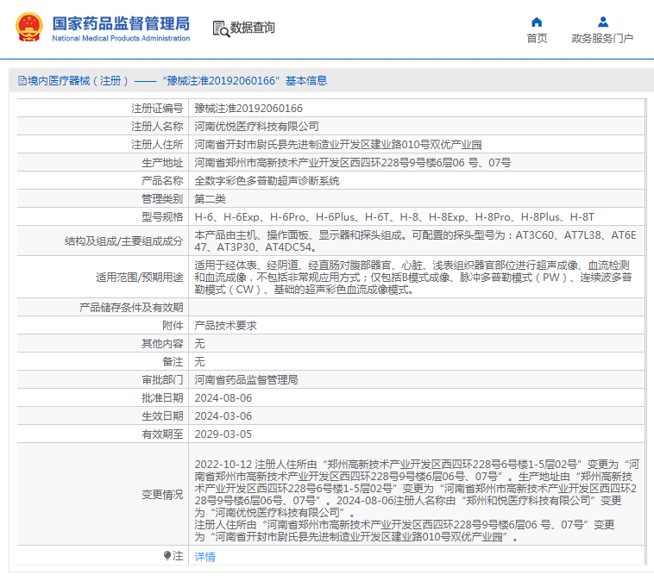This screenshot has height=581, width=654.
Task: Click the lightbulb 注 icon
Action: coord(167,556)
